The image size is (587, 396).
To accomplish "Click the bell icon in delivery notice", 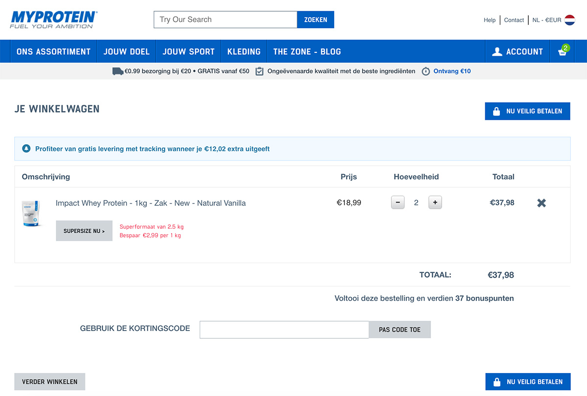I will click(x=26, y=149).
